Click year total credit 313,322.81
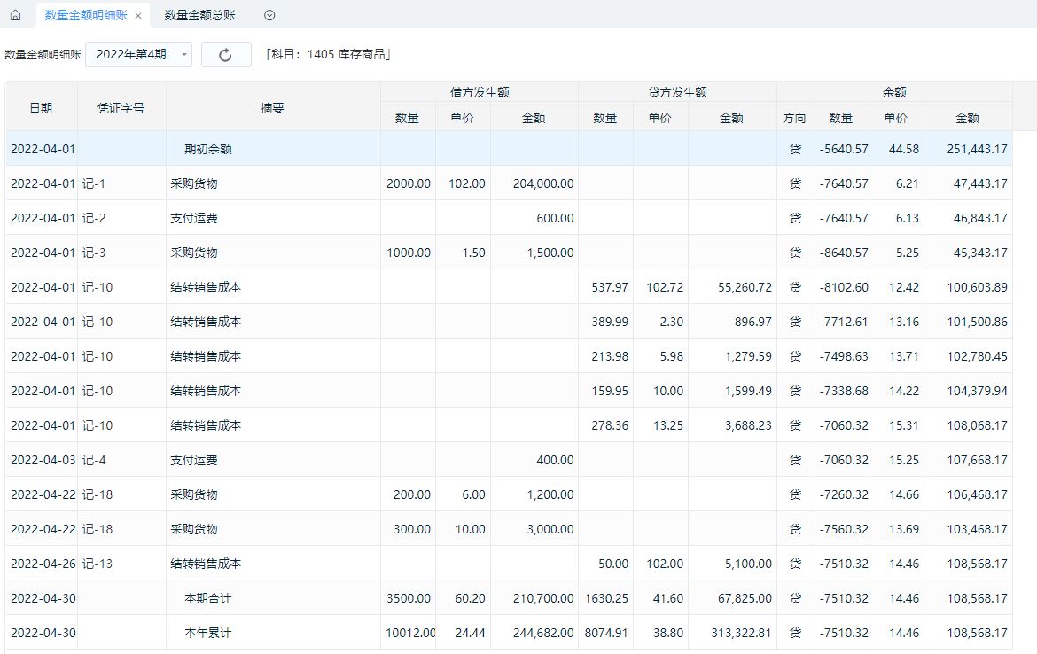This screenshot has height=654, width=1037. [x=741, y=633]
